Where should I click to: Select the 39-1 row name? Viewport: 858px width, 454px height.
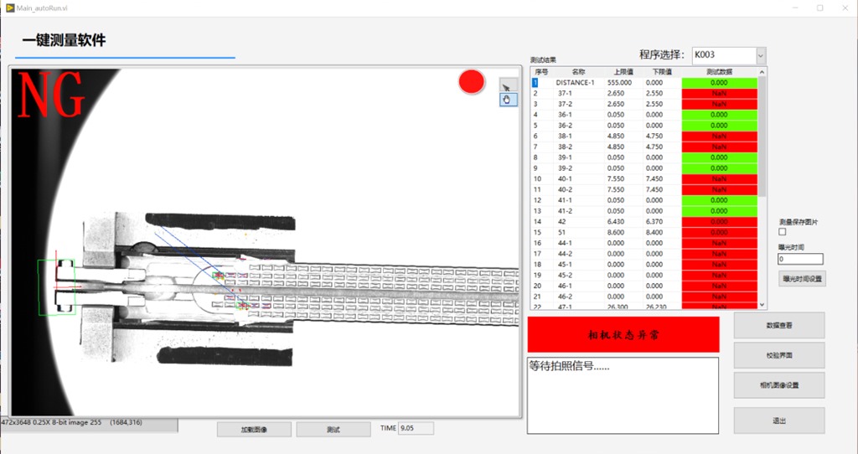566,157
